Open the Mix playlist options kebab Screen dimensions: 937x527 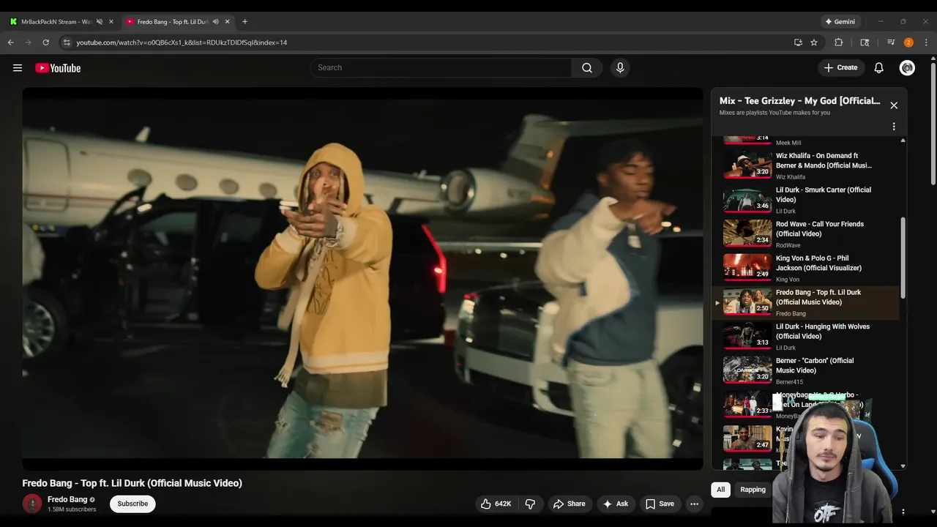click(894, 127)
